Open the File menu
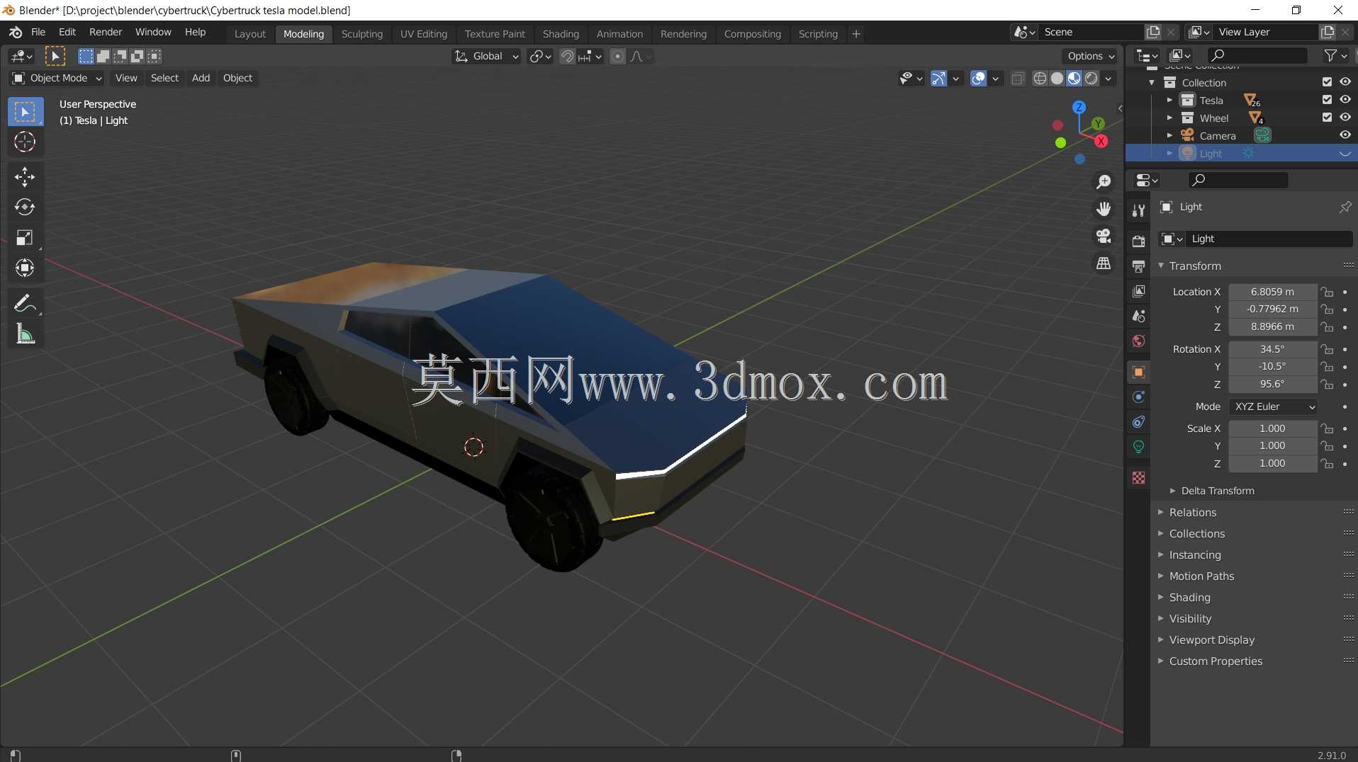The height and width of the screenshot is (762, 1358). coord(38,33)
